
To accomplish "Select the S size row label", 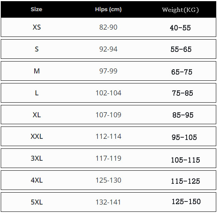I will coord(37,49).
